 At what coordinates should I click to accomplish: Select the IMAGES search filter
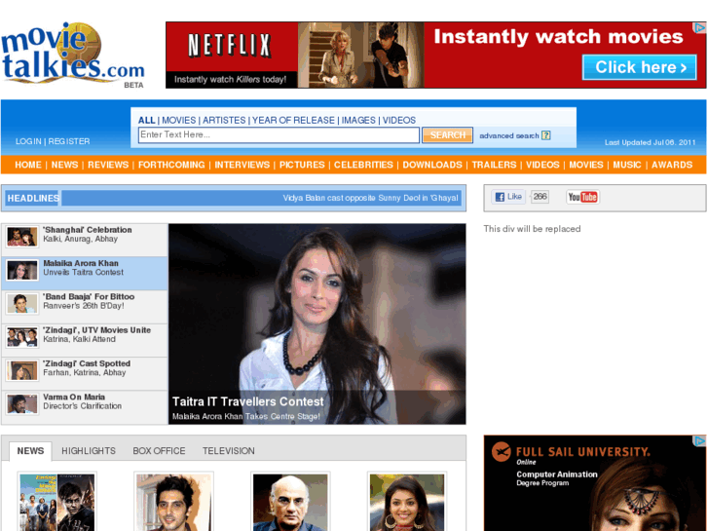coord(358,120)
